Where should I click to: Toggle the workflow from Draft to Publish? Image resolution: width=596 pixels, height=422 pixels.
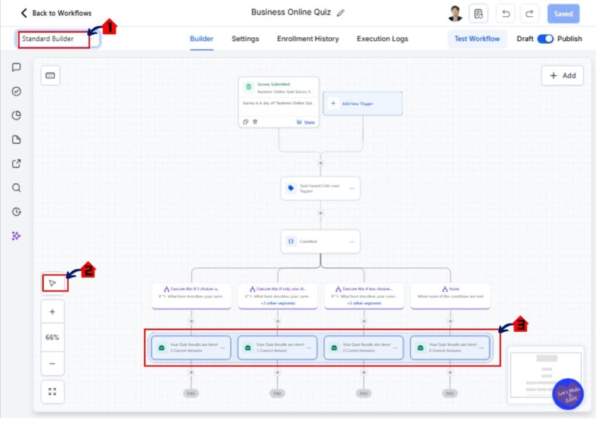(x=545, y=38)
